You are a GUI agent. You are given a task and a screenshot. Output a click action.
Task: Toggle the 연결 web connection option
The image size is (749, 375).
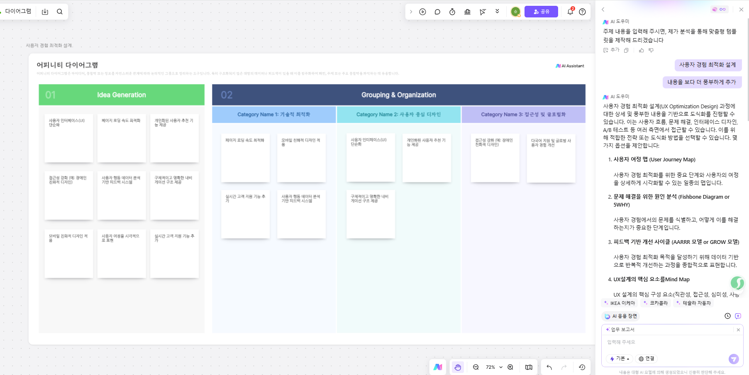point(646,358)
